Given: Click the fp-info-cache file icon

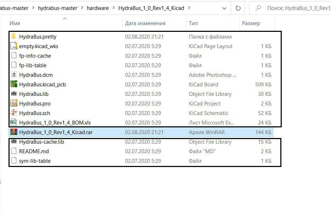Looking at the screenshot, I should pyautogui.click(x=14, y=56).
